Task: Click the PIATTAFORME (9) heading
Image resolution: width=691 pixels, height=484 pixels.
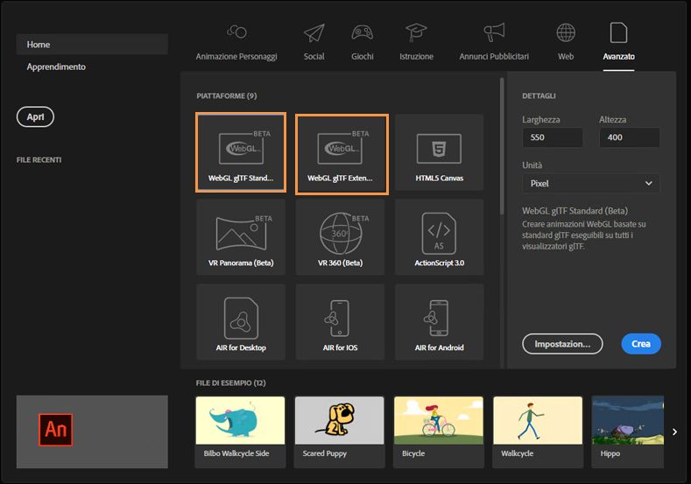Action: tap(227, 95)
